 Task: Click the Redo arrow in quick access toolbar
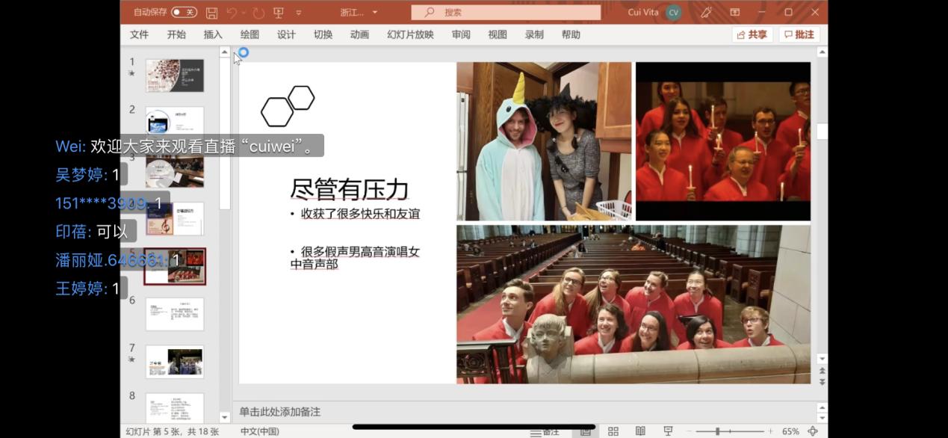(x=258, y=13)
